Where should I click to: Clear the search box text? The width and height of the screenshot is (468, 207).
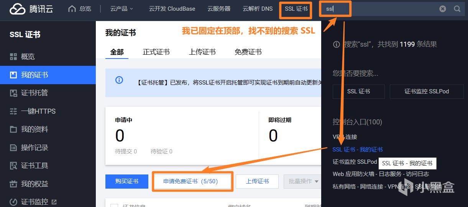click(443, 9)
